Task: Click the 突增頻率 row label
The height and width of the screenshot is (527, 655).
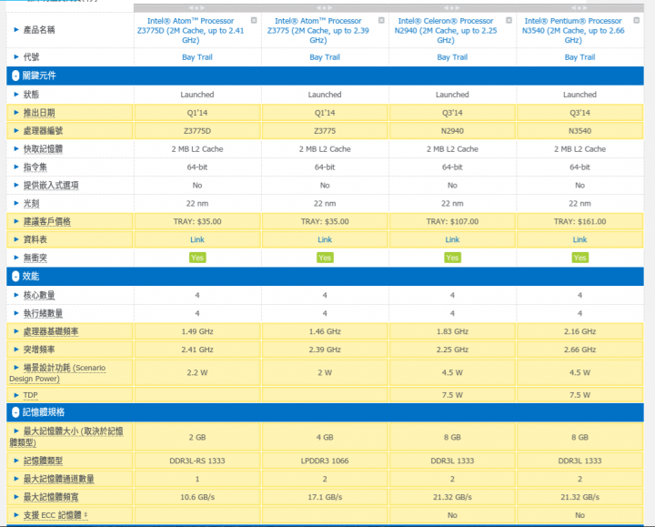Action: point(39,350)
